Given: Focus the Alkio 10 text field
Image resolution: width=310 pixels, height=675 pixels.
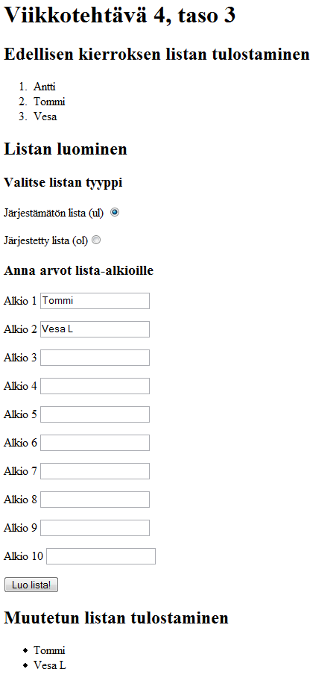Looking at the screenshot, I should tap(101, 556).
